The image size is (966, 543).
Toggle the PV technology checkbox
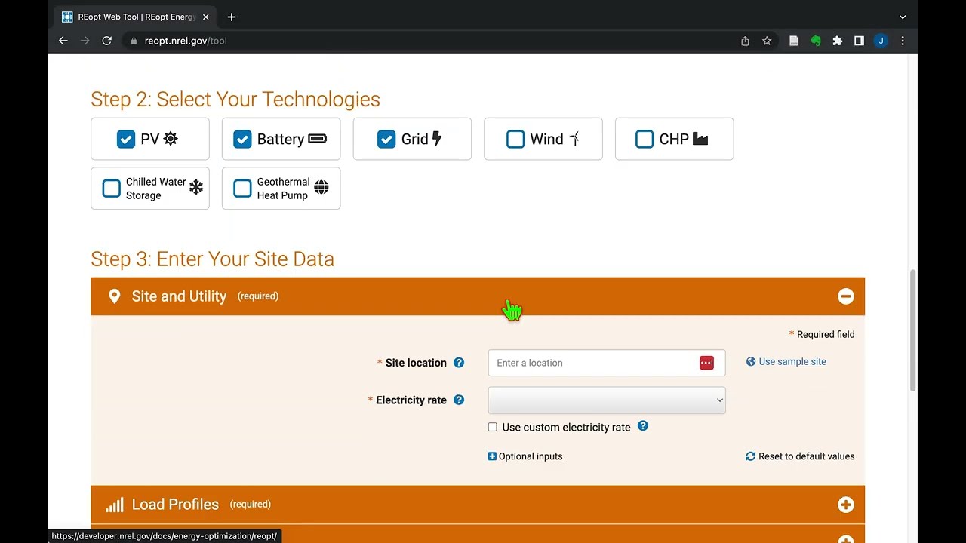coord(126,139)
